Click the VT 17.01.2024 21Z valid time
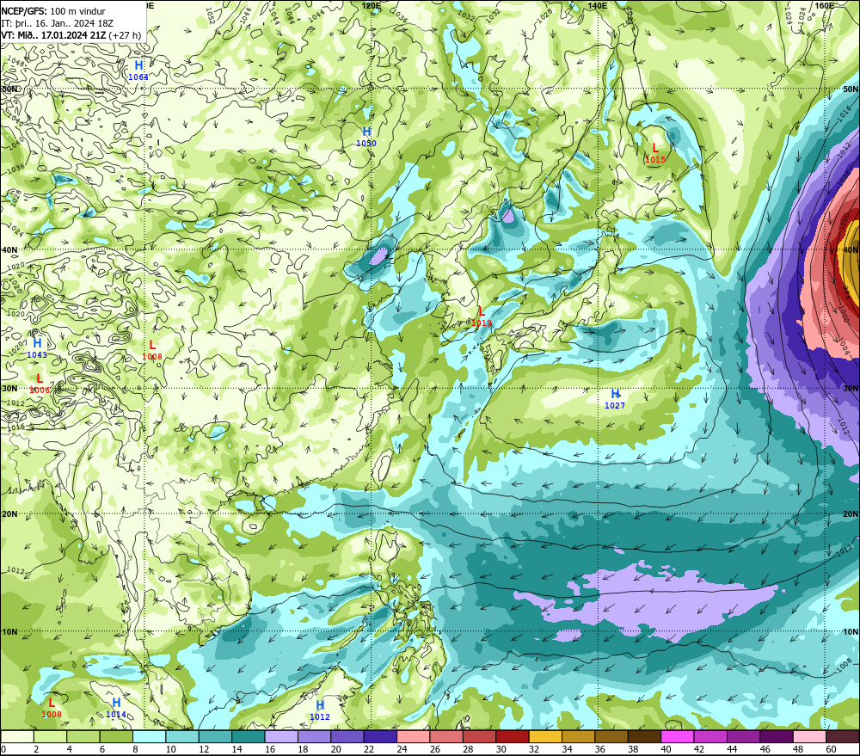 (x=71, y=35)
